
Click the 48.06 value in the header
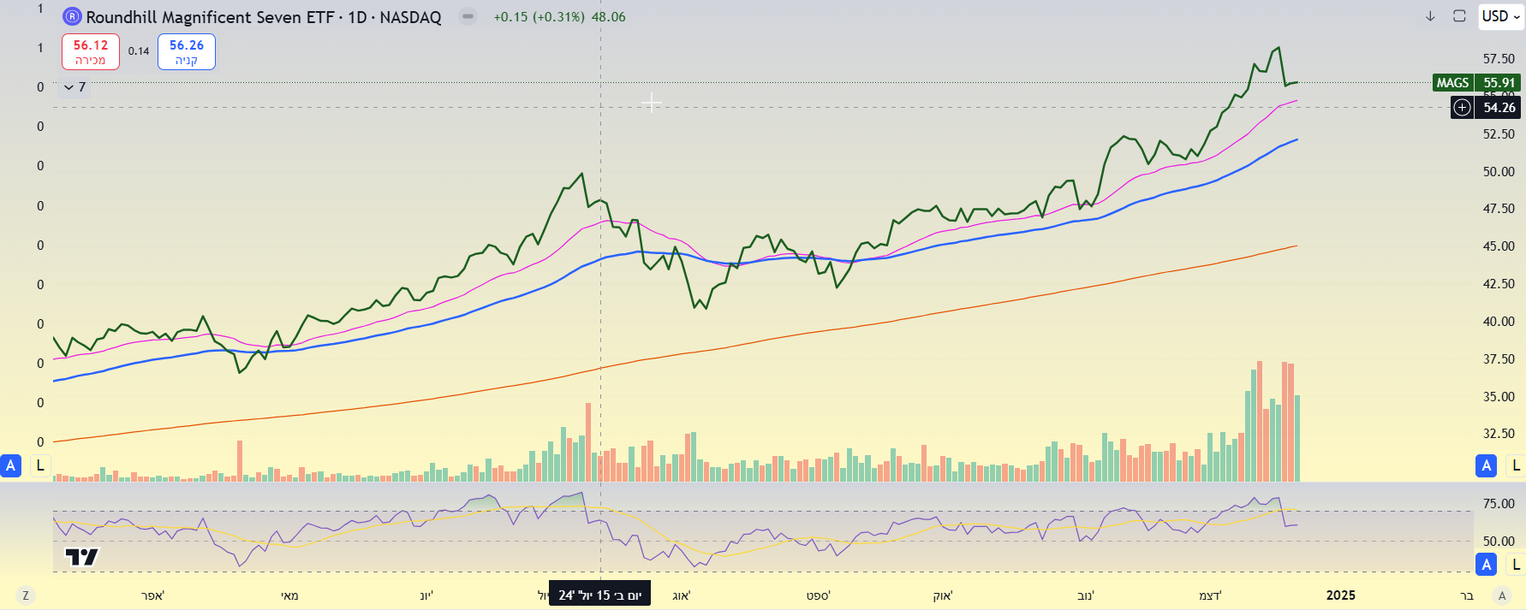(609, 17)
